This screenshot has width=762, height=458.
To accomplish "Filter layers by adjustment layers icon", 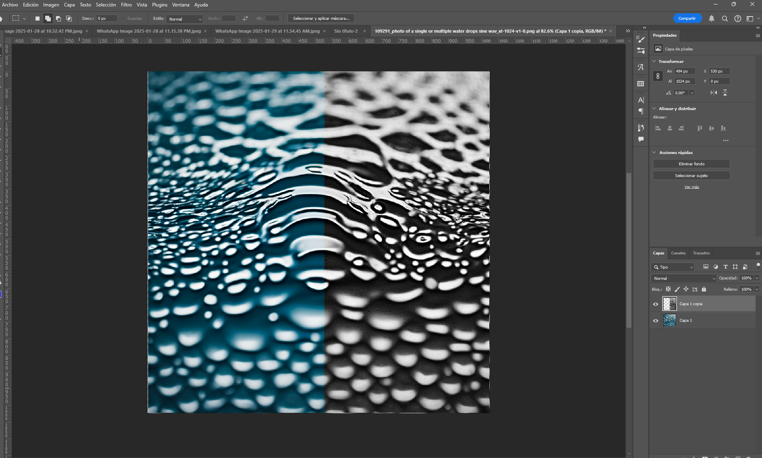I will [x=716, y=267].
